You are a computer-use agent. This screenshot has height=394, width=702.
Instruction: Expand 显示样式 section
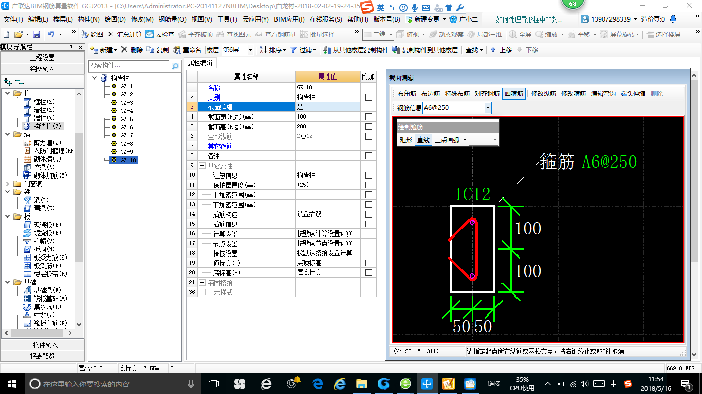click(202, 292)
